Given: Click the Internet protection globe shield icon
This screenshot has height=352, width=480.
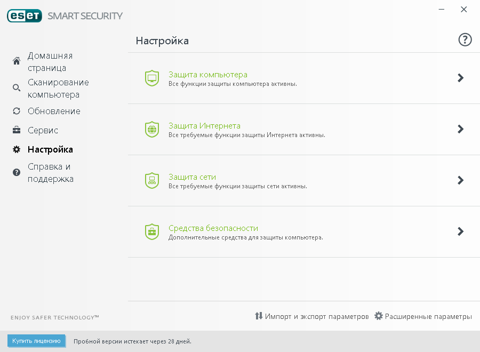Looking at the screenshot, I should coord(152,129).
